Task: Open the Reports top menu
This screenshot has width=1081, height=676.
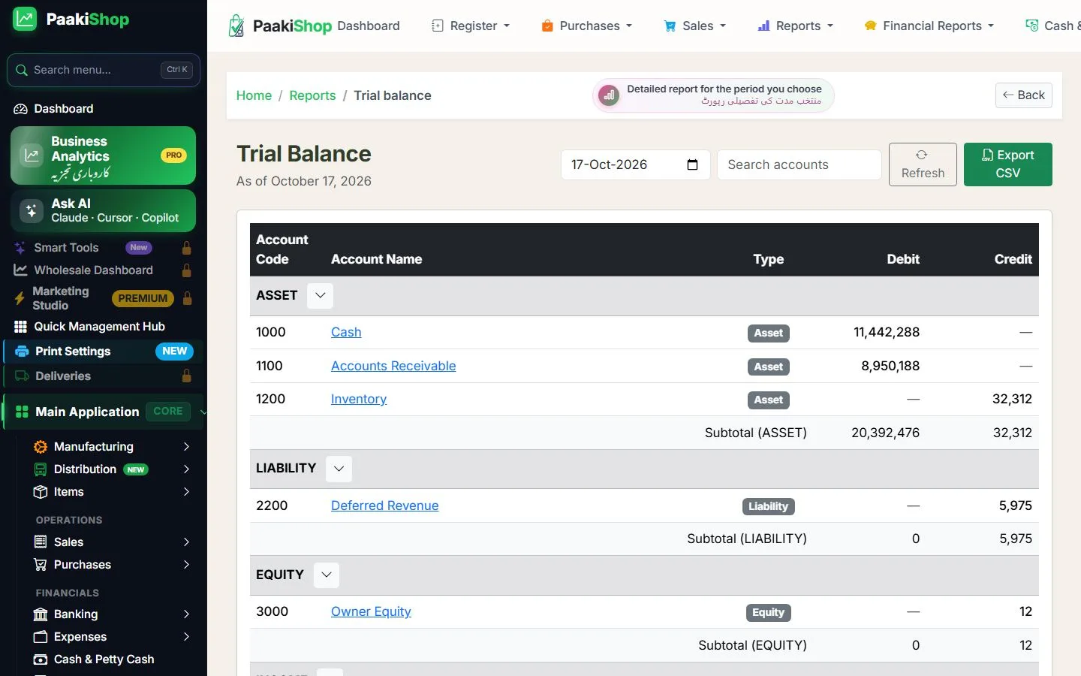Action: coord(796,26)
